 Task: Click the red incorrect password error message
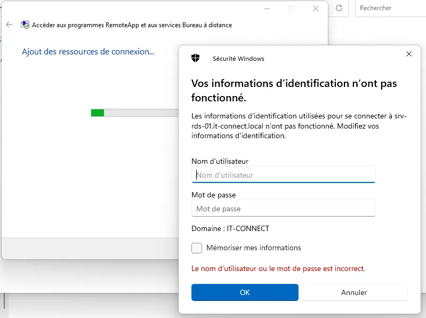[278, 268]
